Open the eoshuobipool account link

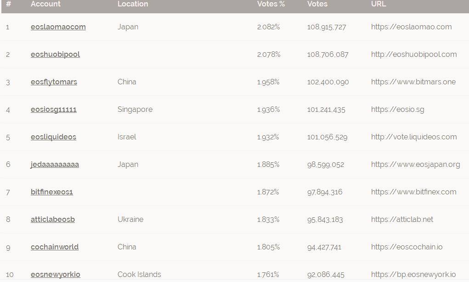(x=55, y=55)
